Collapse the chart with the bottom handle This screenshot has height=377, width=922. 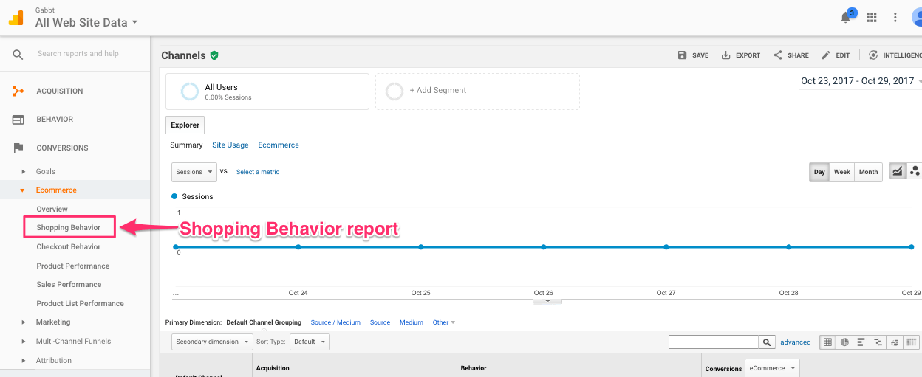click(547, 301)
